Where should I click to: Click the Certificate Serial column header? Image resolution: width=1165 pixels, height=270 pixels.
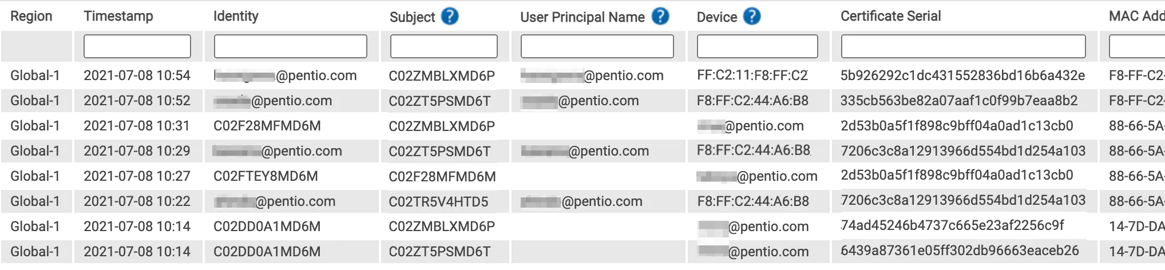point(891,16)
